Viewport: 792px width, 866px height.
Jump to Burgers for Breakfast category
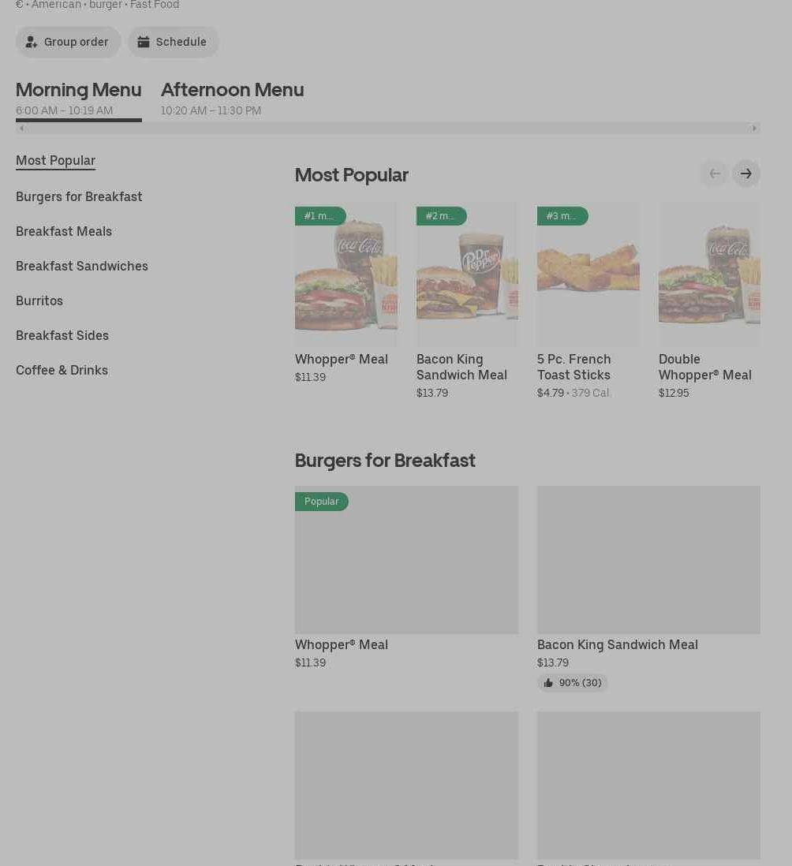pos(79,196)
